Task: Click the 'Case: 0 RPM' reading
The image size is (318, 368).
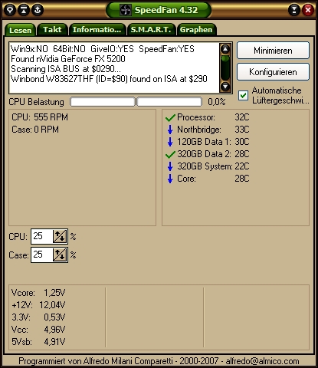Action: [35, 130]
